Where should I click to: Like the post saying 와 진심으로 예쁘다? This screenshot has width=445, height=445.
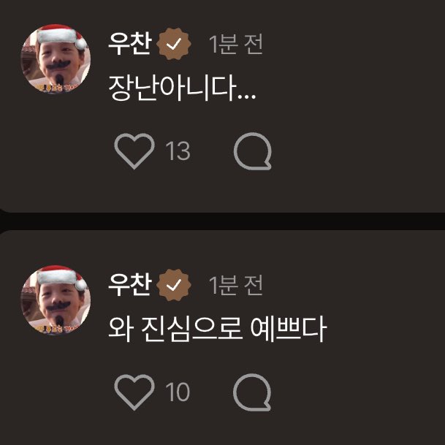point(134,392)
